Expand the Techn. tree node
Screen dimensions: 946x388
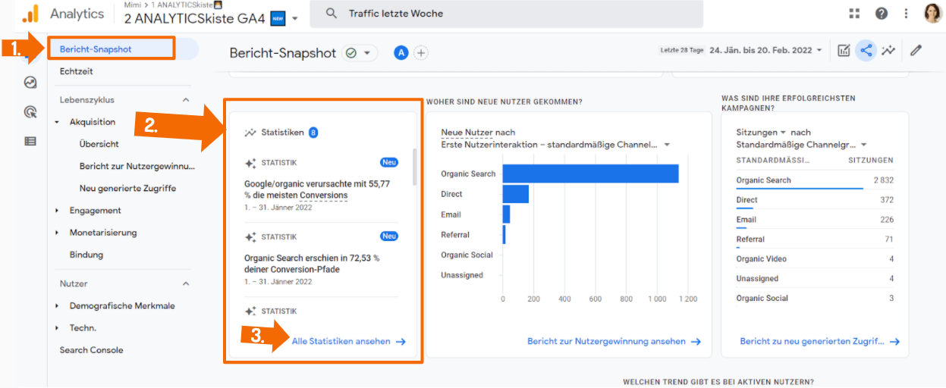[57, 328]
